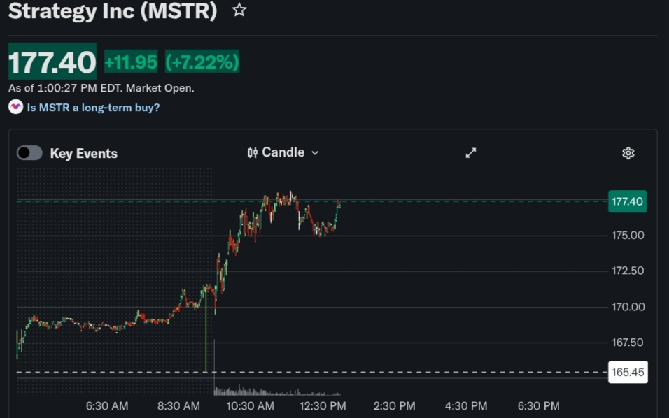Click the 4:30 PM time label
669x418 pixels.
tap(466, 405)
